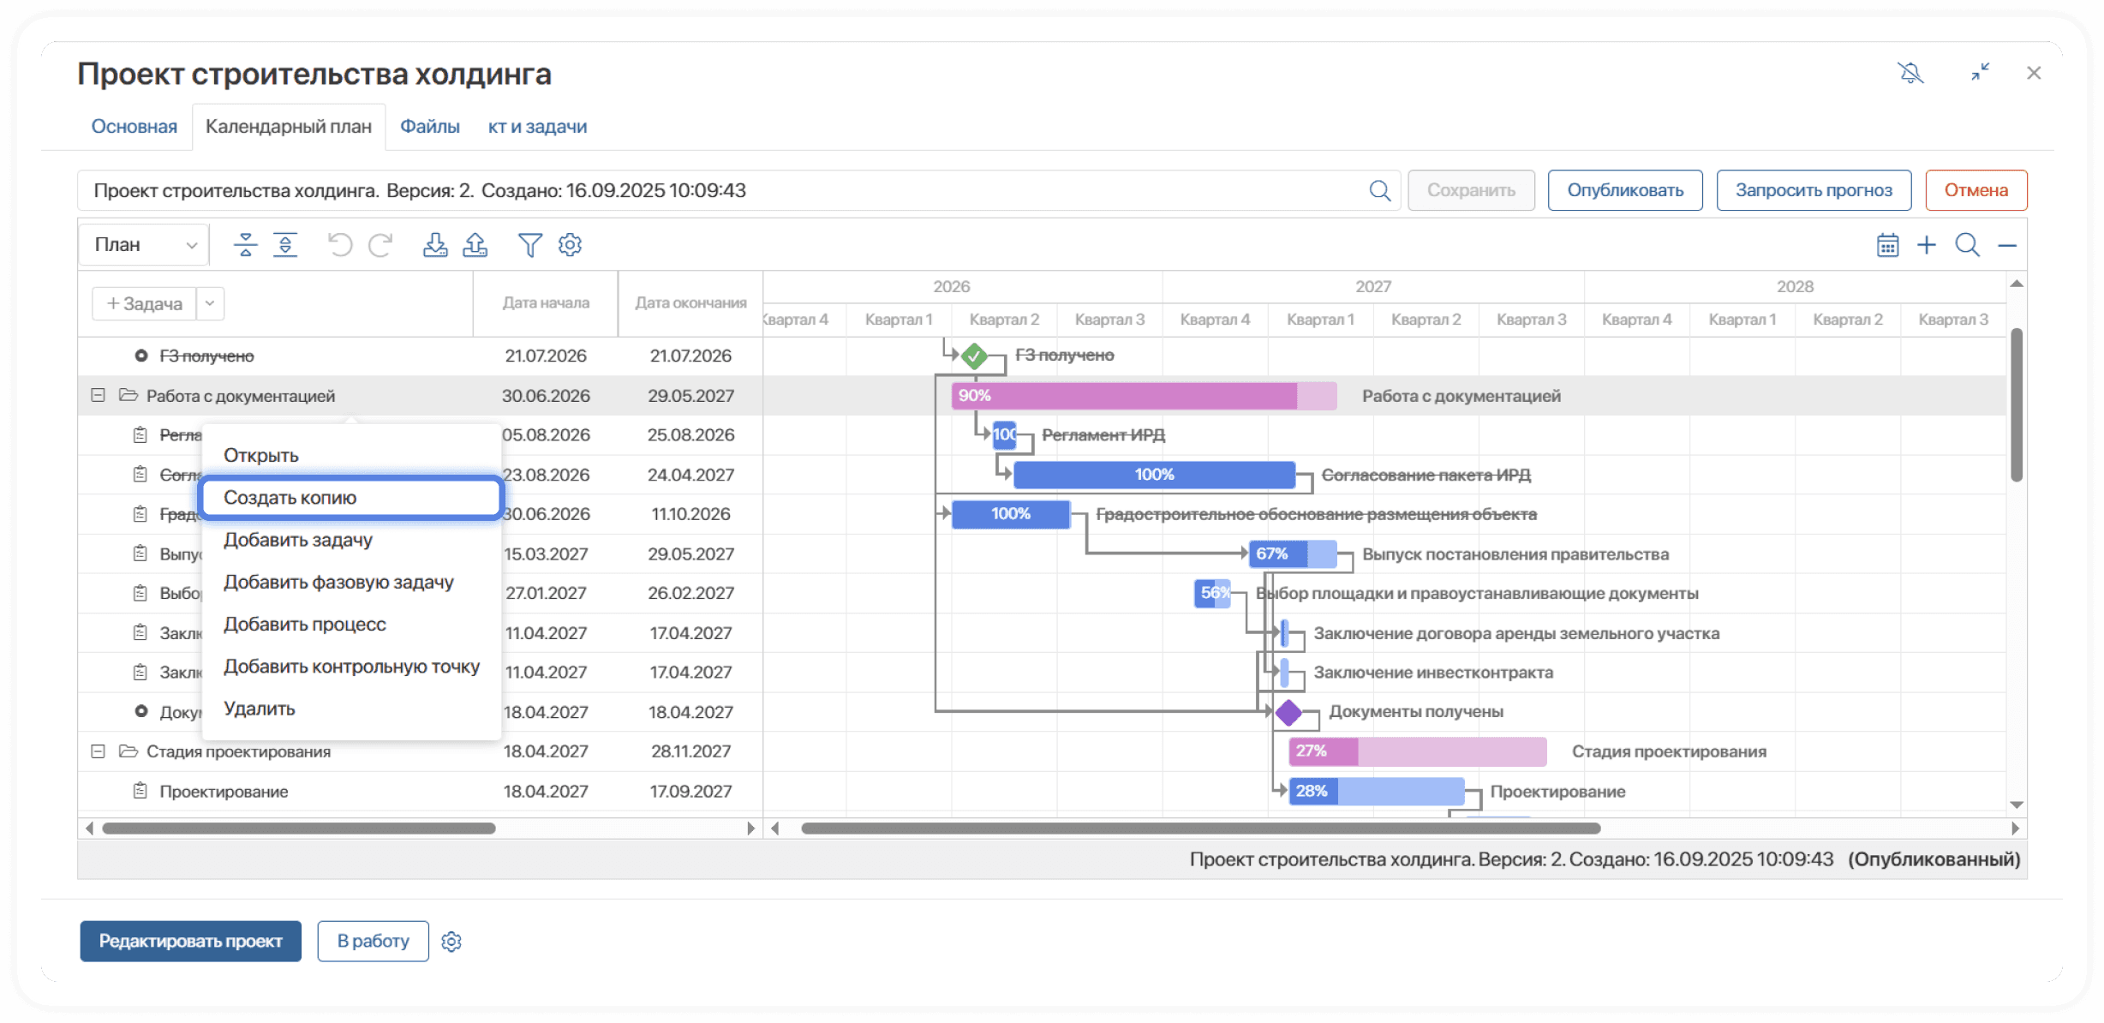
Task: Switch to the Файлы tab
Action: coord(429,127)
